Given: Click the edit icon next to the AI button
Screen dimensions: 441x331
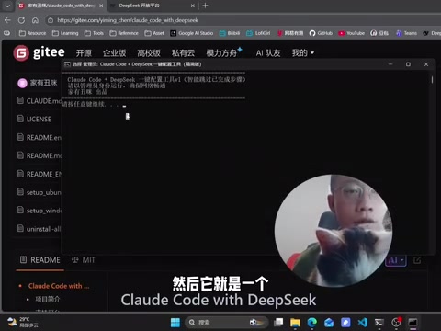Looking at the screenshot, I should 417,260.
